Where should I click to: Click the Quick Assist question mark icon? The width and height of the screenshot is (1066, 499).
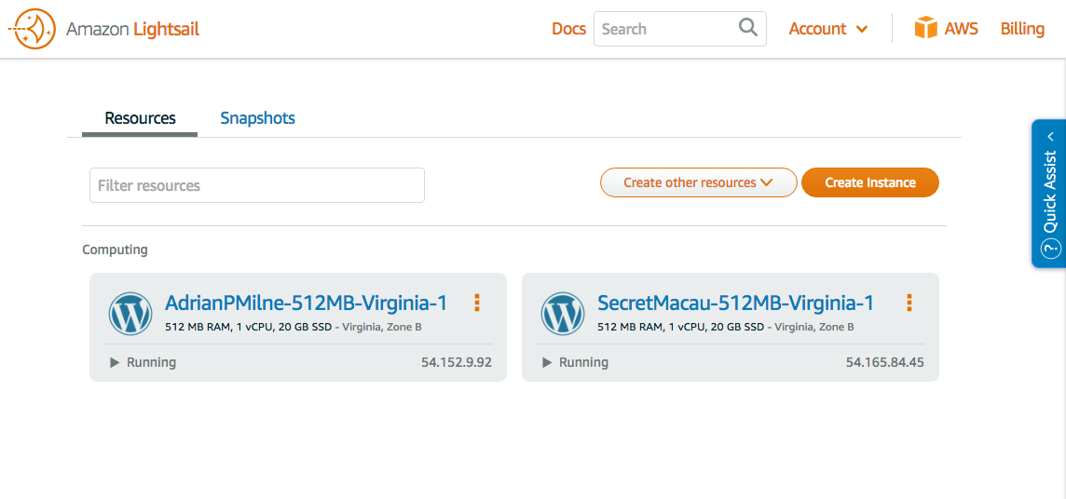pyautogui.click(x=1050, y=249)
